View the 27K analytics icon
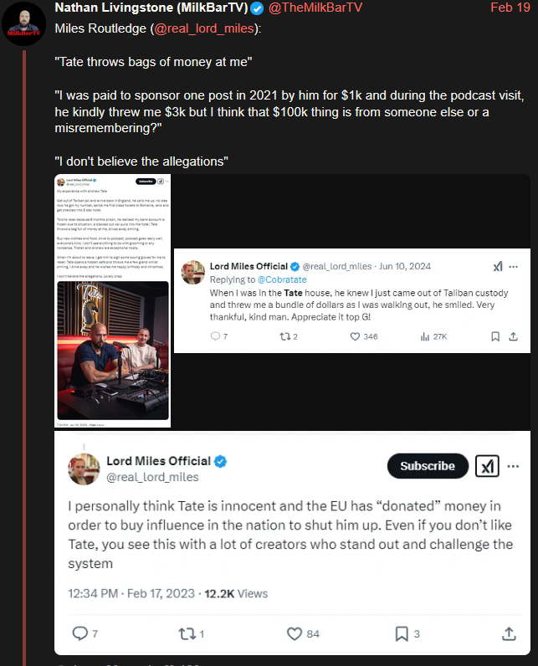The height and width of the screenshot is (666, 538). click(425, 336)
